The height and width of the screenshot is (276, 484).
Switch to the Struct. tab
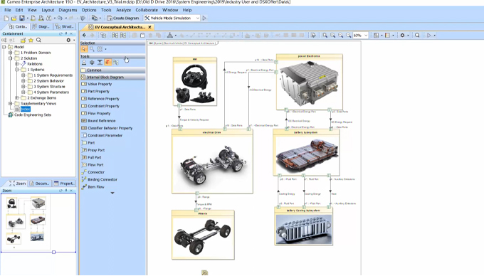tap(64, 26)
